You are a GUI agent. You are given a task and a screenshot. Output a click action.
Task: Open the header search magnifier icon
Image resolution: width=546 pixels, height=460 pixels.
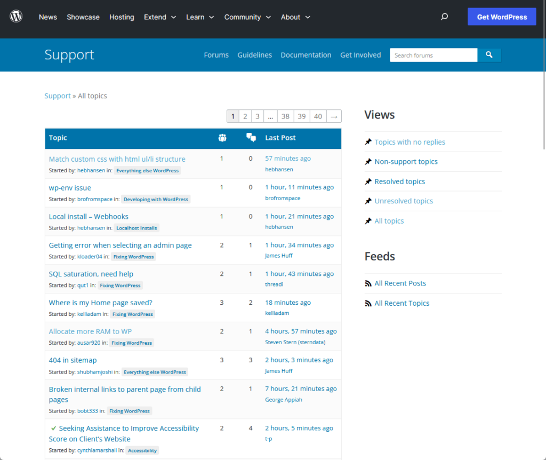pyautogui.click(x=444, y=17)
